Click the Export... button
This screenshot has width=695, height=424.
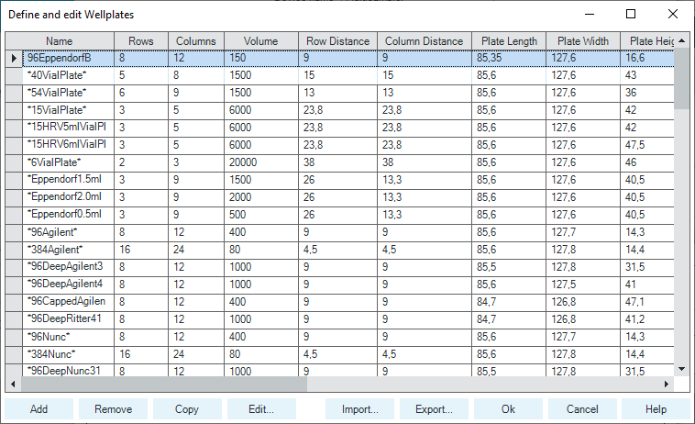(x=434, y=409)
